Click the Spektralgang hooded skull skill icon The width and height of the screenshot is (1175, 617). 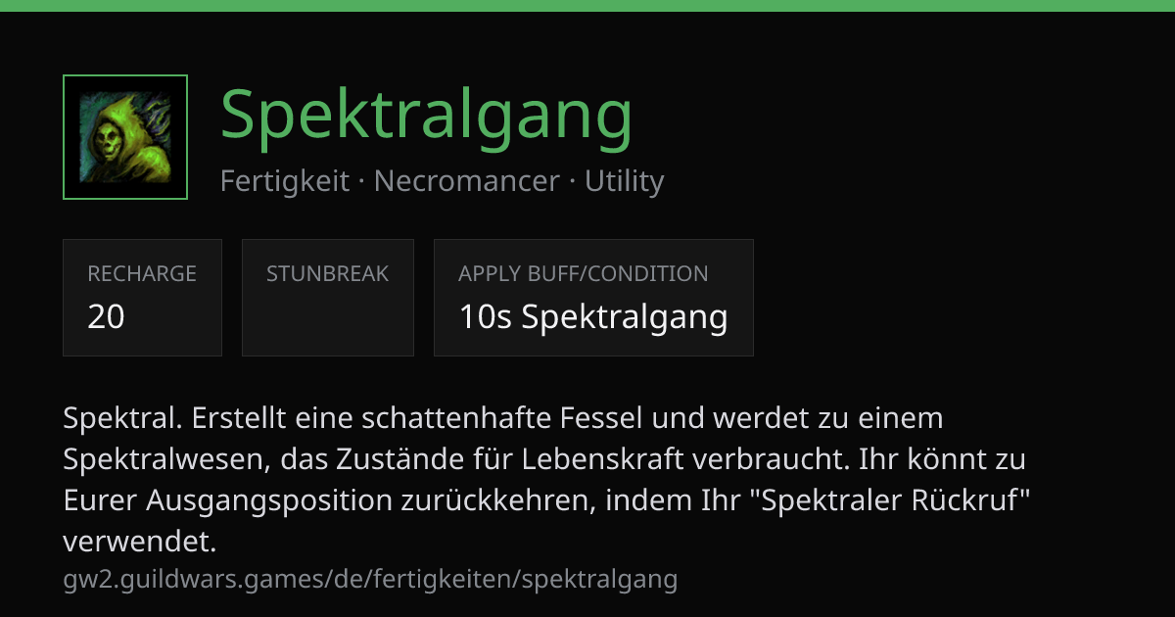125,137
